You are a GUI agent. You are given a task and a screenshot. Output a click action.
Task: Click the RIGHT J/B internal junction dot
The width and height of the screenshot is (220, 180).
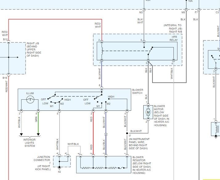click(x=9, y=57)
